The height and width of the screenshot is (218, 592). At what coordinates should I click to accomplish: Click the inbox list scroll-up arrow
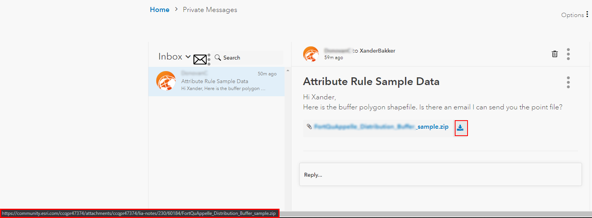[x=288, y=70]
